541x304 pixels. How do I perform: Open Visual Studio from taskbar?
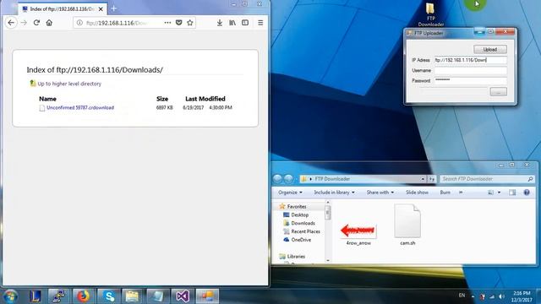click(x=183, y=296)
